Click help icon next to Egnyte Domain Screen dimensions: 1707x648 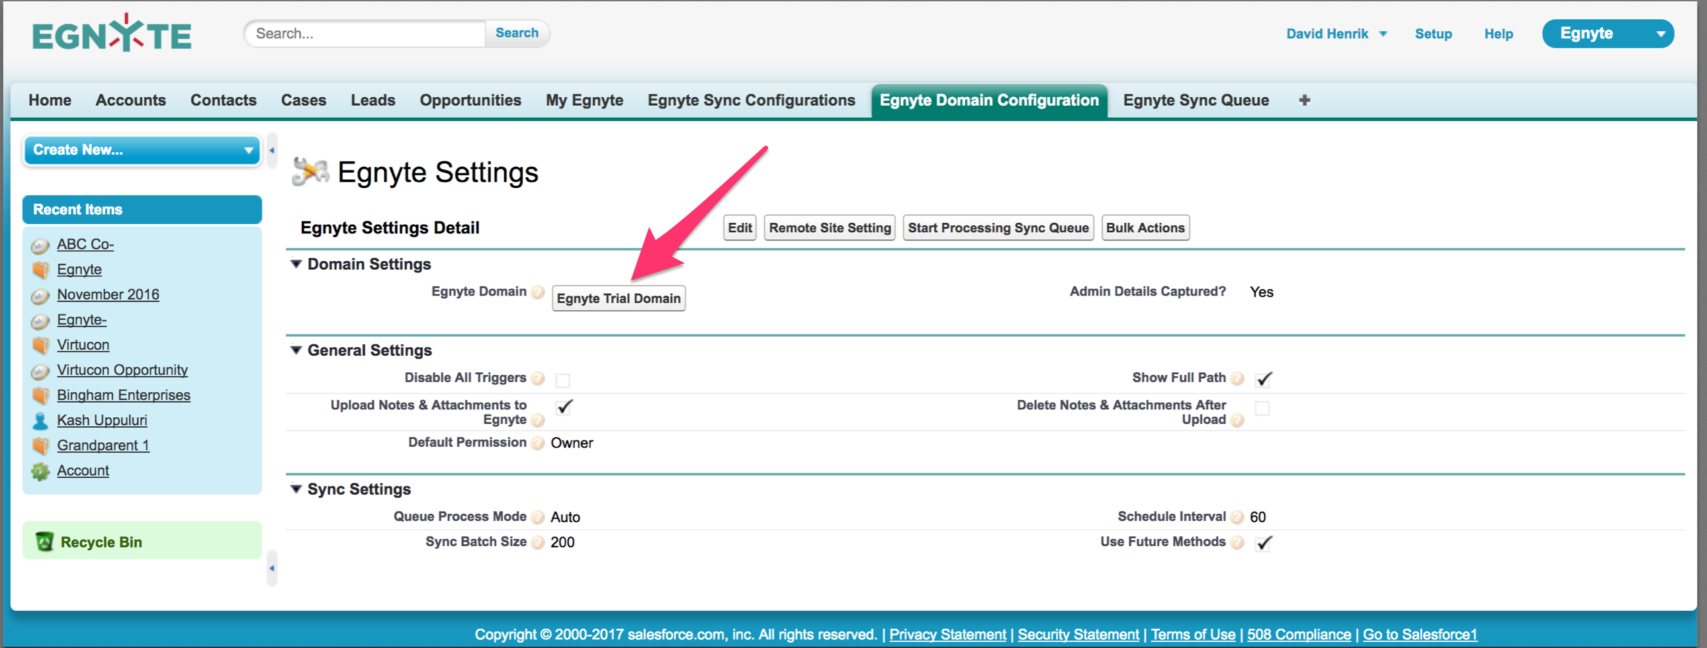(538, 292)
